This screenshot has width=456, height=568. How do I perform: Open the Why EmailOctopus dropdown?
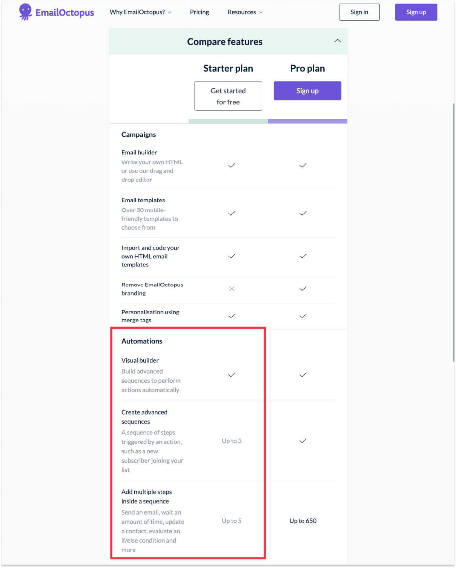(140, 12)
